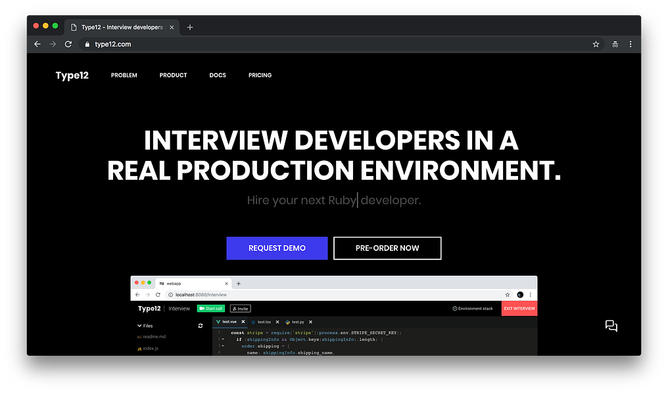Click the incognito profile icon
This screenshot has height=394, width=668.
615,44
